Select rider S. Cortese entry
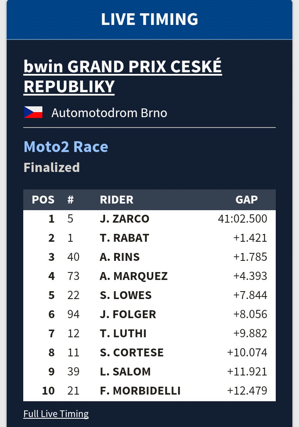 tap(132, 353)
